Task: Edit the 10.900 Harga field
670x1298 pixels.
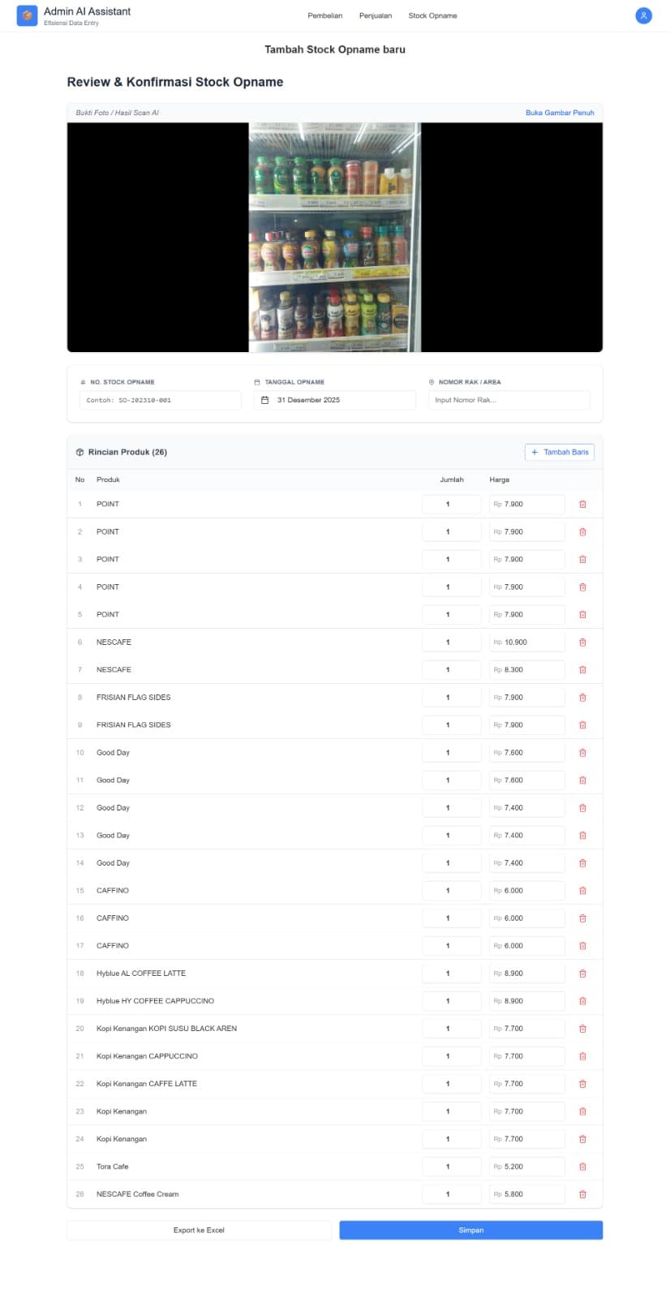Action: (527, 643)
